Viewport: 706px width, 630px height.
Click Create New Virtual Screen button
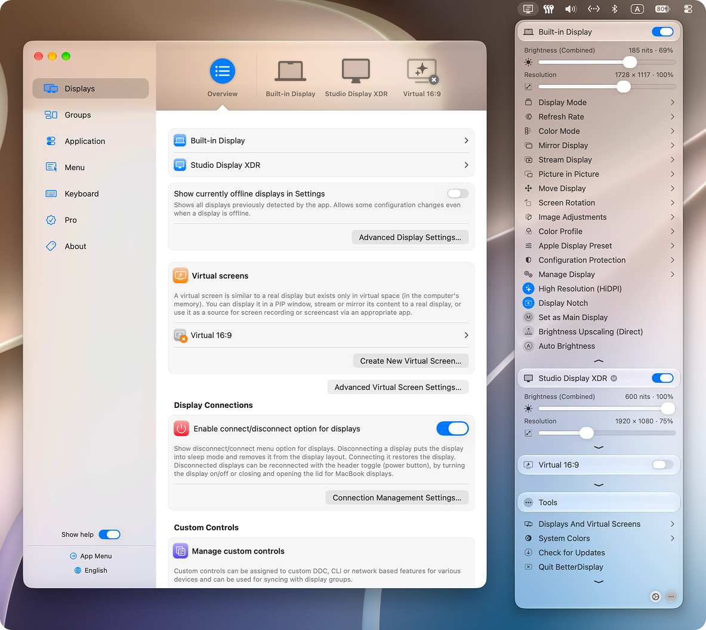coord(410,361)
